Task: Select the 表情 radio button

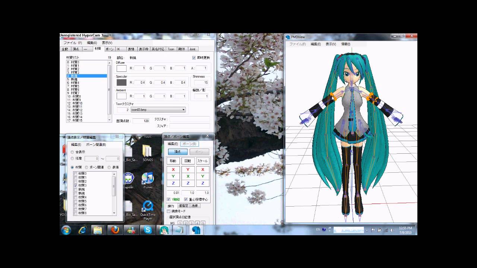Action: click(109, 167)
